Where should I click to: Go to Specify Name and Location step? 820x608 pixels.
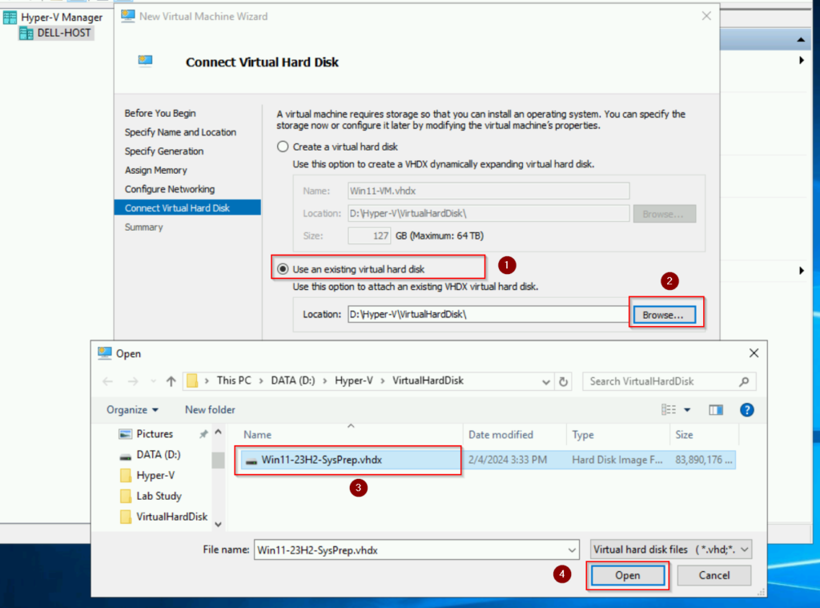[180, 132]
